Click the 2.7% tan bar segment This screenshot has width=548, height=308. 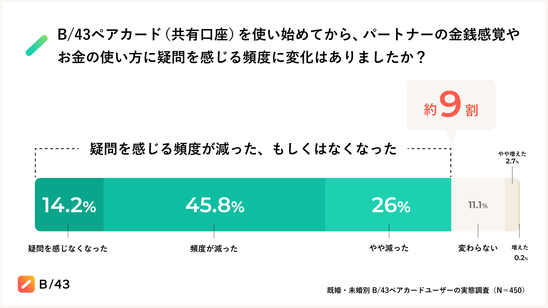click(512, 205)
